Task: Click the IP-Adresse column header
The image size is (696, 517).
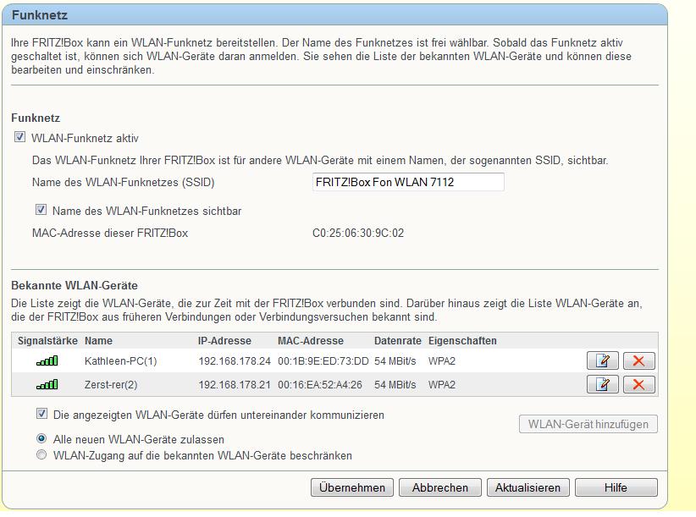Action: tap(224, 340)
